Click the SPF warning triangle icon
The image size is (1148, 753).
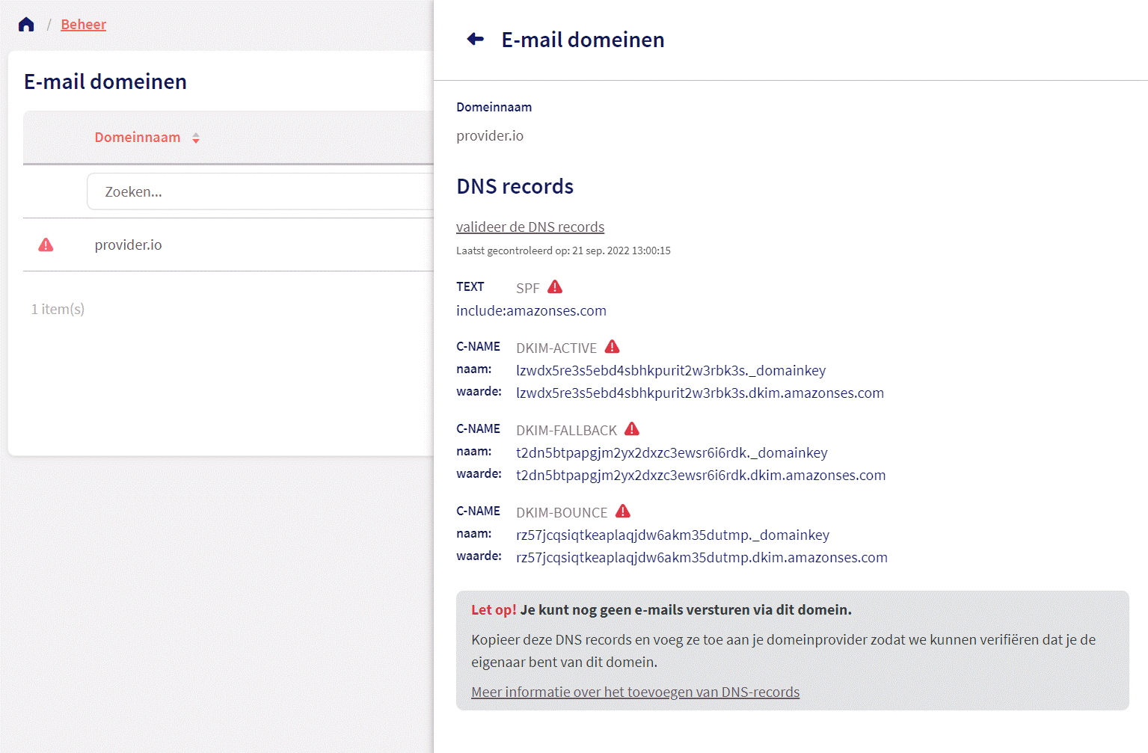555,287
